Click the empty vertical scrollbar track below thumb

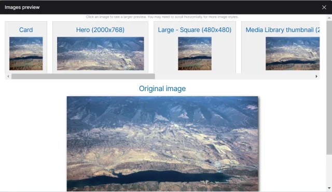click(329, 170)
